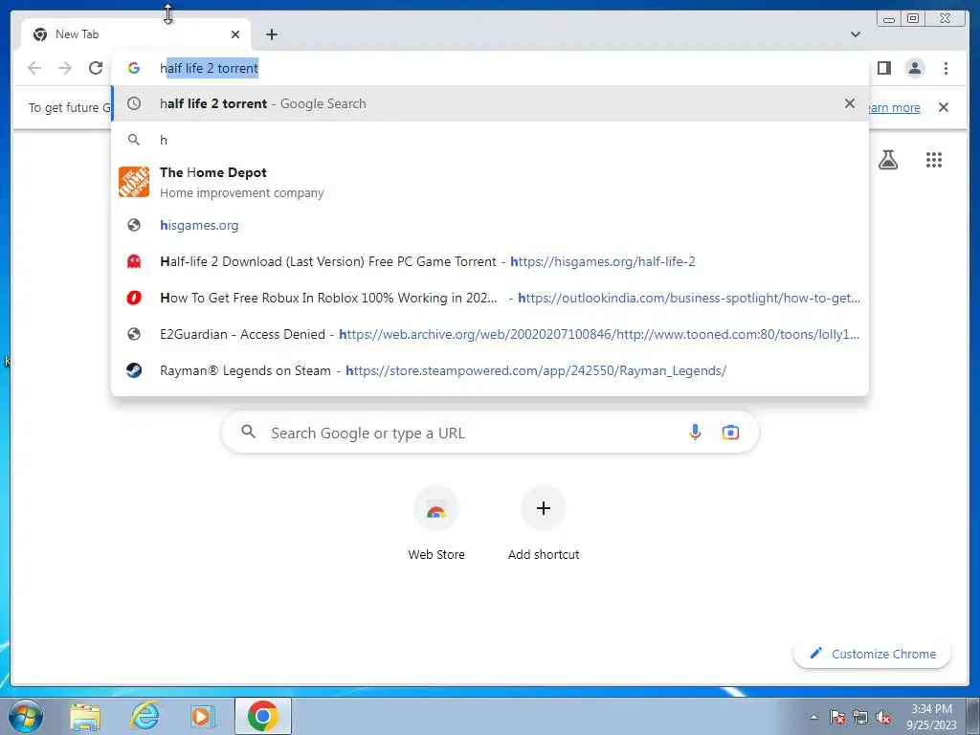980x735 pixels.
Task: Open the tab search dropdown chevron
Action: (856, 34)
